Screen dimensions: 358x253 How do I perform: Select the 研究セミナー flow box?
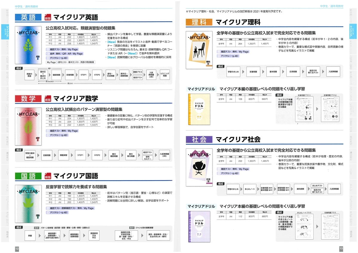click(x=148, y=158)
